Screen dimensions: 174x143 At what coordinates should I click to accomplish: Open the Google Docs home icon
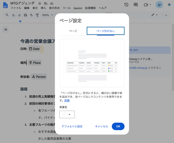point(5,5)
